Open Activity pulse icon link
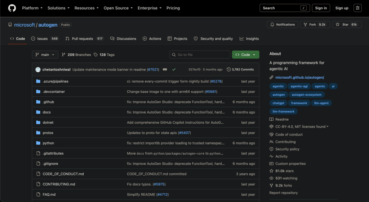369x202 pixels. (271, 156)
